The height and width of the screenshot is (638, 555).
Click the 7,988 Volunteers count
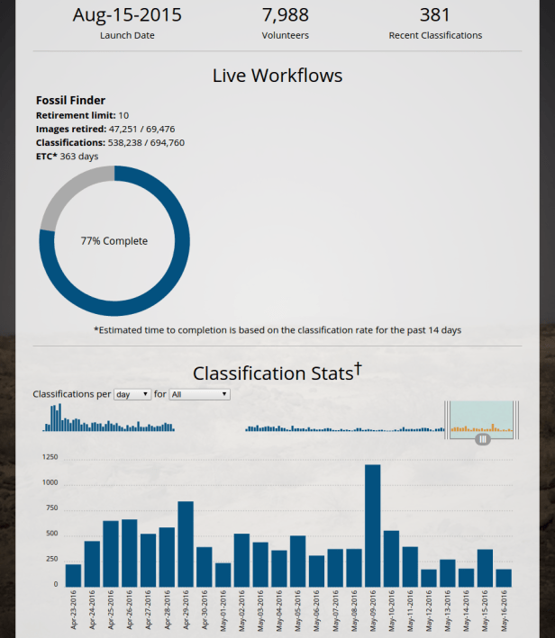coord(285,15)
